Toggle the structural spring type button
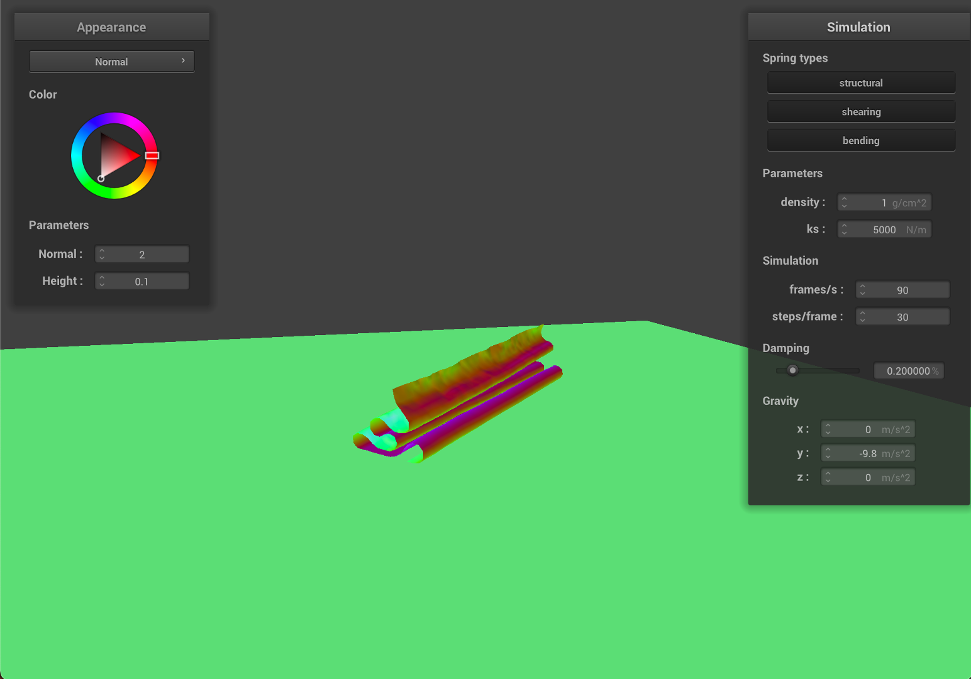971x679 pixels. click(x=860, y=83)
